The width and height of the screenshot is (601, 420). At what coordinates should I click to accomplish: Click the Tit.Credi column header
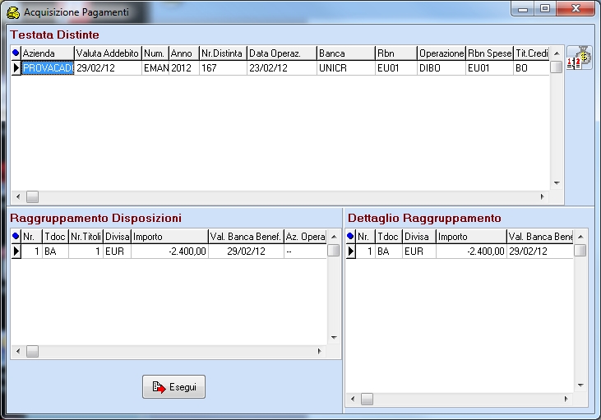coord(532,53)
